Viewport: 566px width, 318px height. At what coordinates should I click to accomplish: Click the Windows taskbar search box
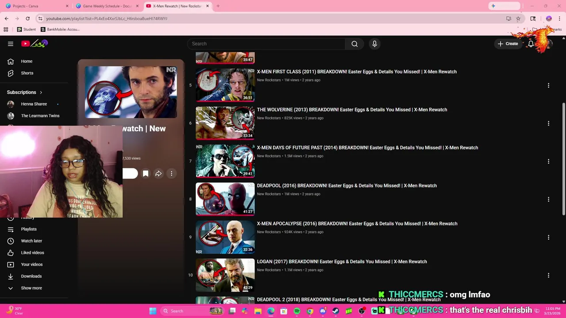[x=192, y=311]
